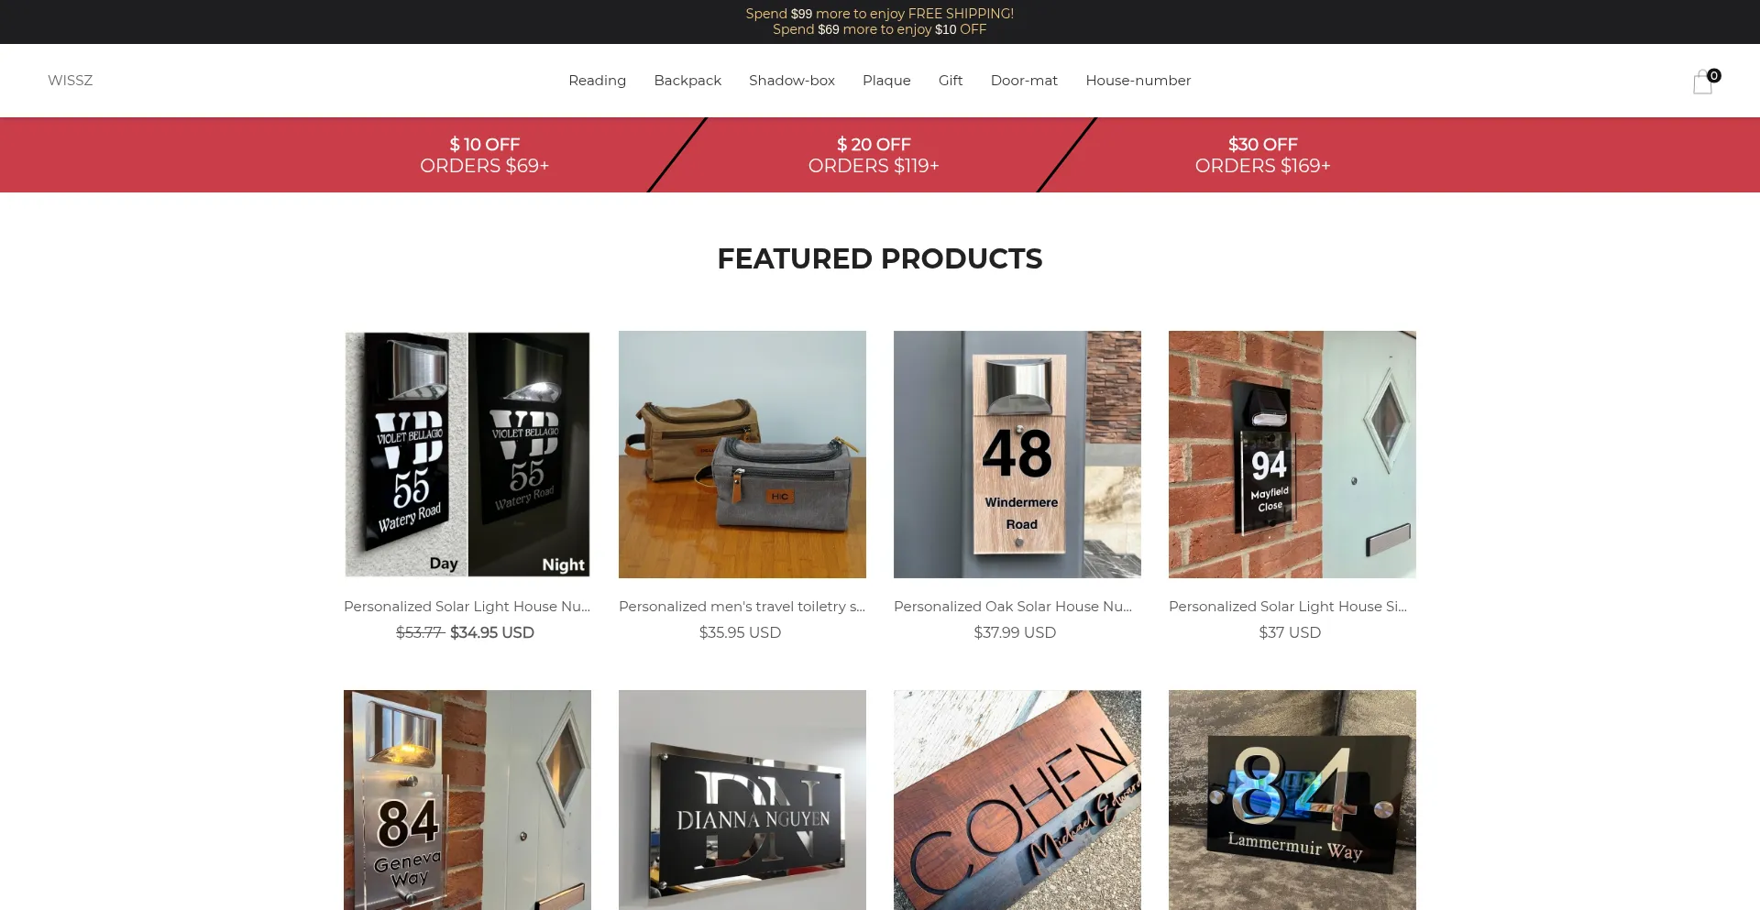Open the 94 Mayfield Close sign image
The width and height of the screenshot is (1760, 910).
coord(1292,455)
